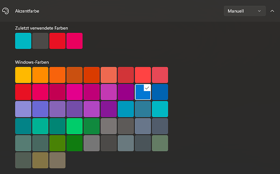Pick the steel teal swatch below checked blue
This screenshot has width=280, height=174.
143,109
